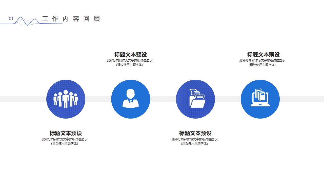The image size is (324, 182).
Task: Select heading 标题文本预设 above businessman icon
Action: point(131,55)
